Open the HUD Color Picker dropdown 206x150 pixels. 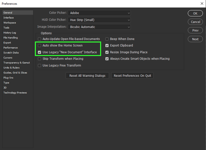99,20
